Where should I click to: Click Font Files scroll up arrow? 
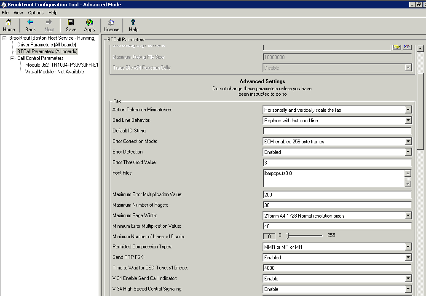click(408, 173)
